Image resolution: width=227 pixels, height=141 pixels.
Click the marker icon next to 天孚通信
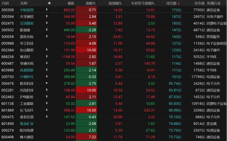[x=47, y=17]
